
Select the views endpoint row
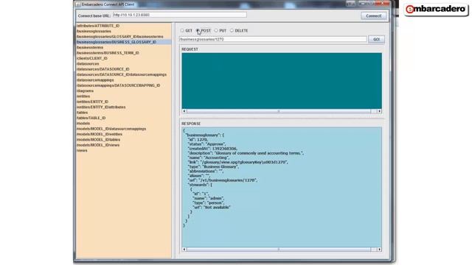click(x=124, y=150)
